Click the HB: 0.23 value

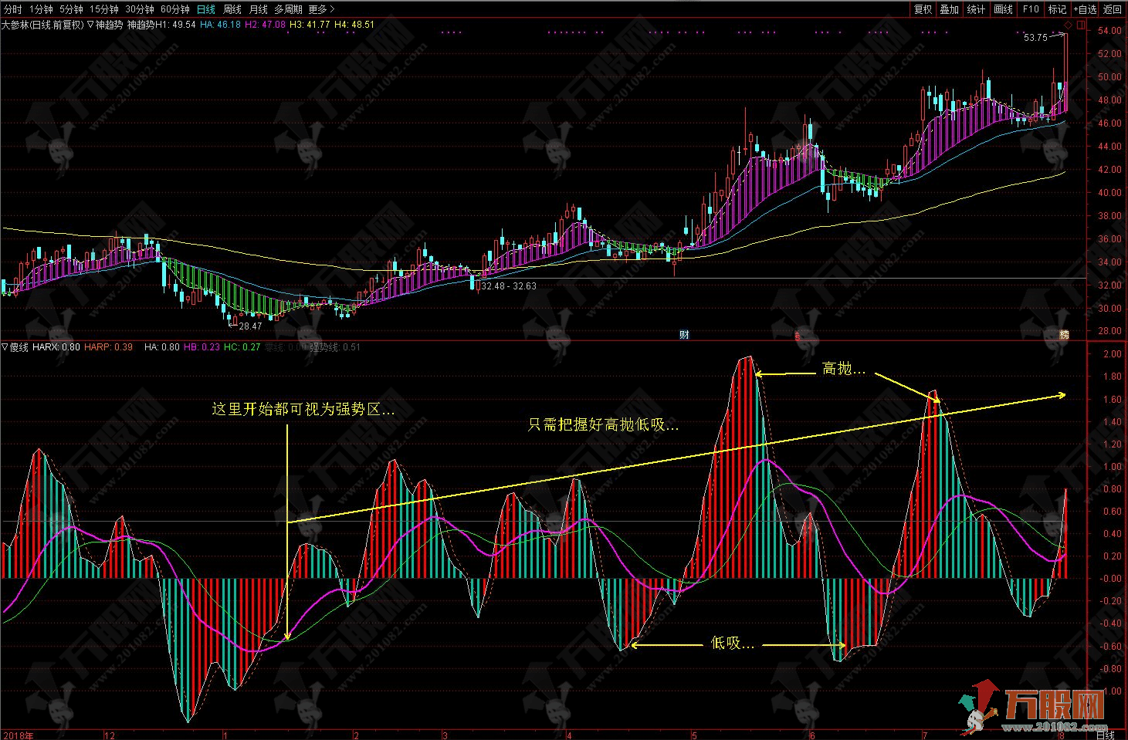pyautogui.click(x=202, y=347)
